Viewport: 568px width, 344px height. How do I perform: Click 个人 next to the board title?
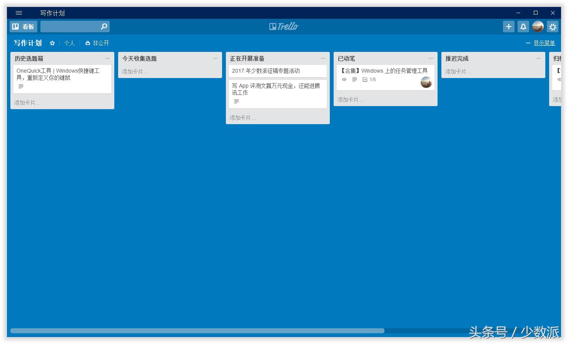[x=70, y=43]
